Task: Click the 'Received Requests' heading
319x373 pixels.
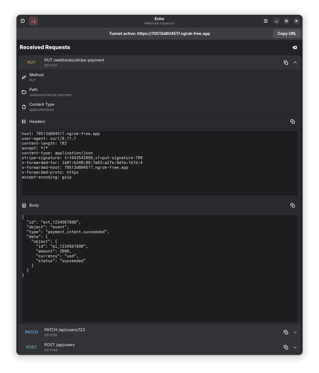Action: click(45, 47)
